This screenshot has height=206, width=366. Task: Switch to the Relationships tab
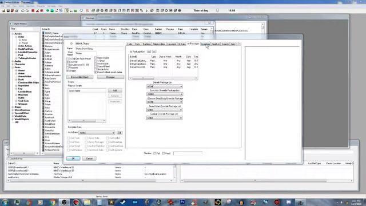tap(159, 44)
